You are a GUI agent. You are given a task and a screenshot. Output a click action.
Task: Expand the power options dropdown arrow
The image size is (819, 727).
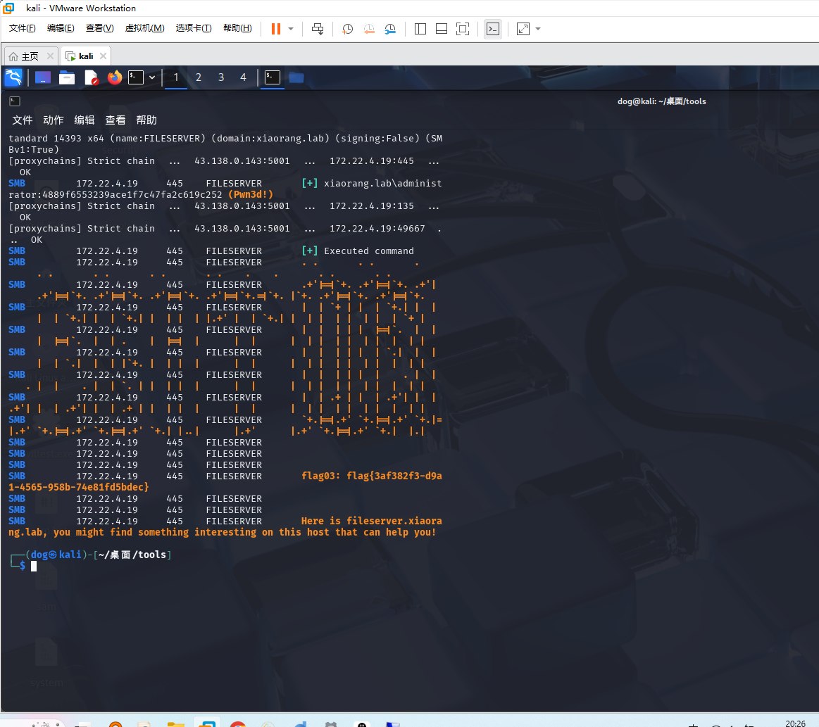coord(291,29)
